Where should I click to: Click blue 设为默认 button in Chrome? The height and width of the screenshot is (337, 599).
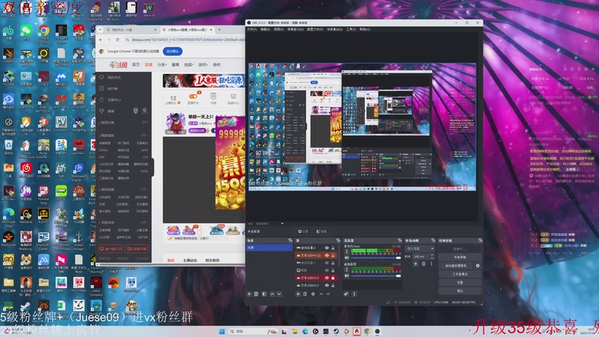172,51
